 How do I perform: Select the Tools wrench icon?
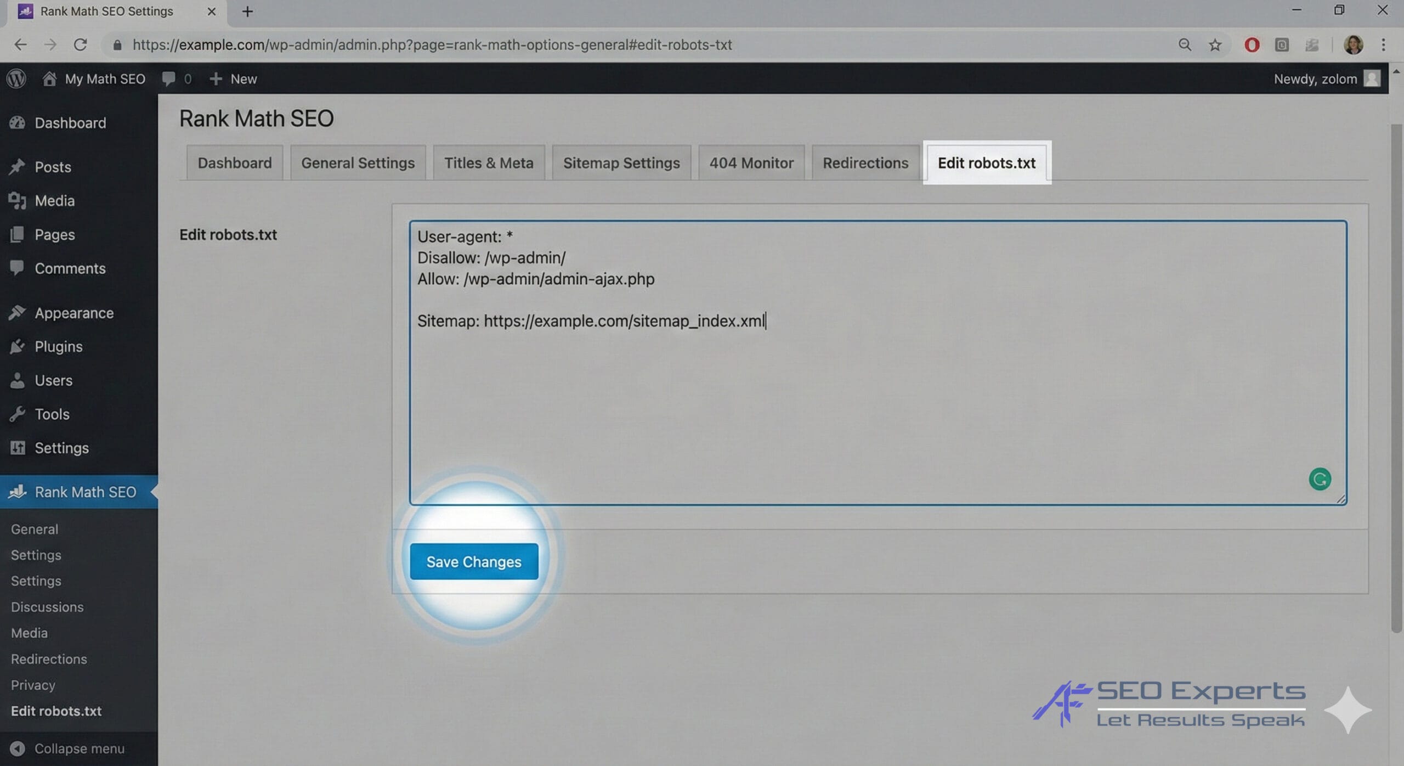coord(18,414)
